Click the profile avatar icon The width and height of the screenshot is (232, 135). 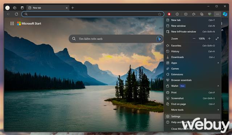(7, 8)
